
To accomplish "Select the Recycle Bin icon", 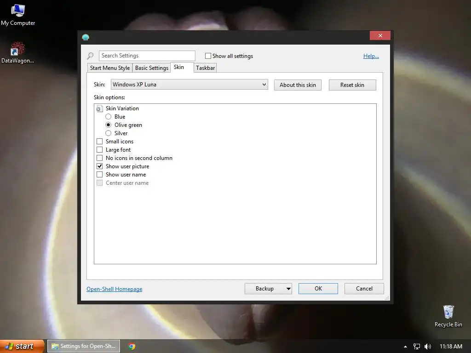I will pos(448,316).
